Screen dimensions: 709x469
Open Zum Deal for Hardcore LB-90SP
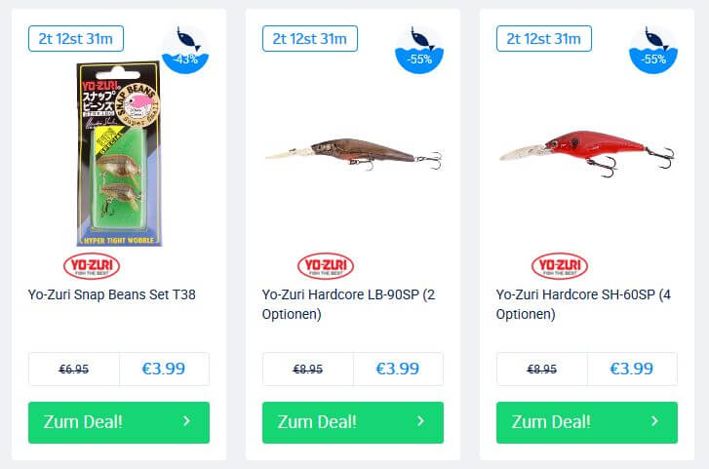click(353, 422)
